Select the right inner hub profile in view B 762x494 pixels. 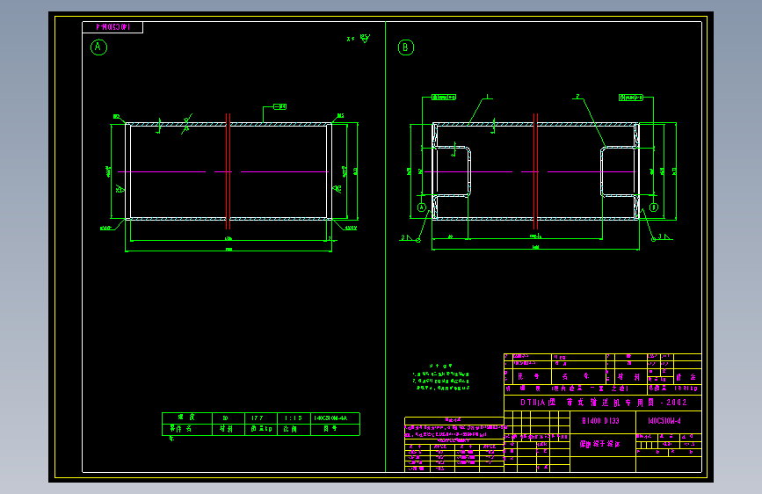coord(619,171)
